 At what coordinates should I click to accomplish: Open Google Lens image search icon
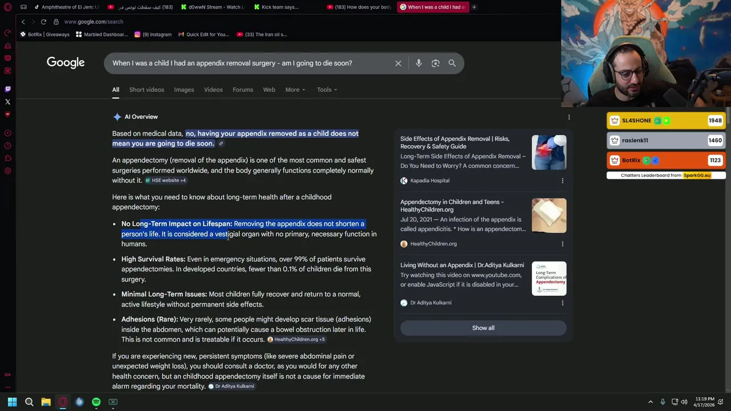pyautogui.click(x=436, y=63)
